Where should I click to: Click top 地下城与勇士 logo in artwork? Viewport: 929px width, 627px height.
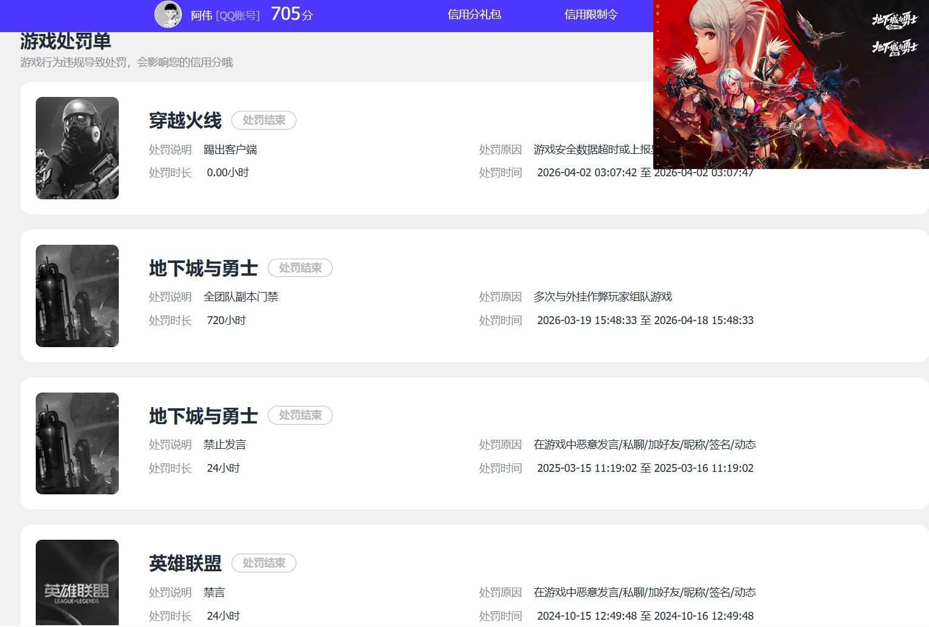[894, 19]
